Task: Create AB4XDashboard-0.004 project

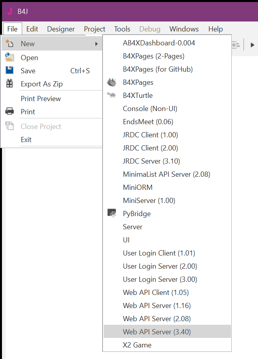Action: click(167, 43)
